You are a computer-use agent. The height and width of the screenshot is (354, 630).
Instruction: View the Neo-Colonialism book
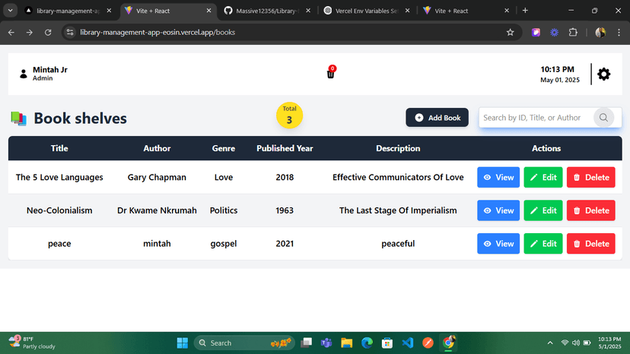tap(498, 210)
